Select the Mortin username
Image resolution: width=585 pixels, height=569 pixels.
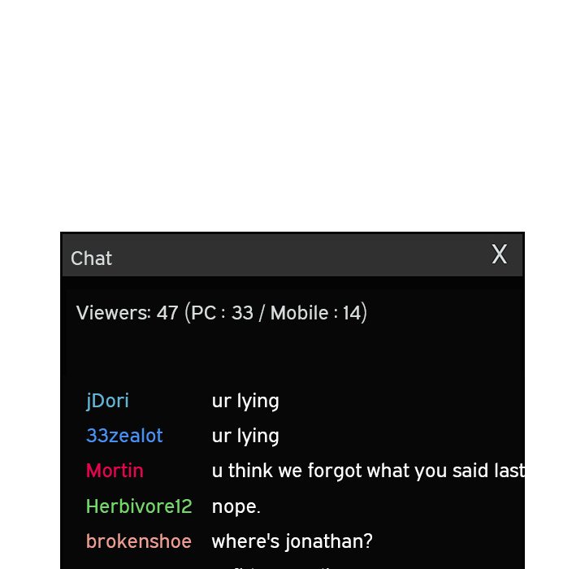click(115, 471)
